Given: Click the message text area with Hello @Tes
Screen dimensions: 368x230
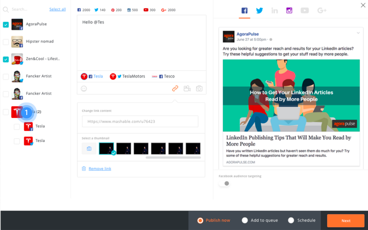Looking at the screenshot, I should click(142, 43).
